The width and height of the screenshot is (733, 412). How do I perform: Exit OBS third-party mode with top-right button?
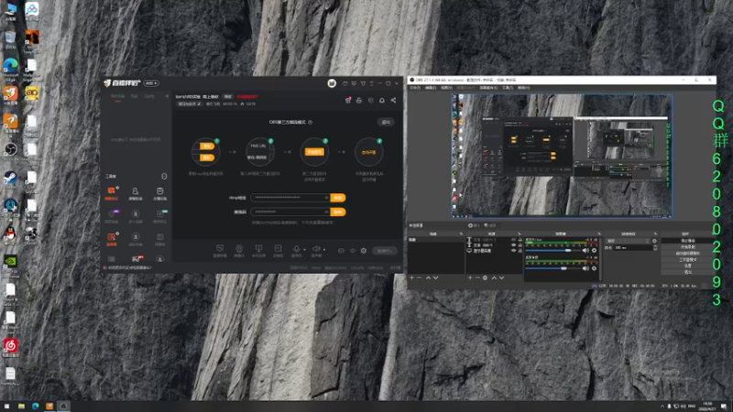pos(386,122)
